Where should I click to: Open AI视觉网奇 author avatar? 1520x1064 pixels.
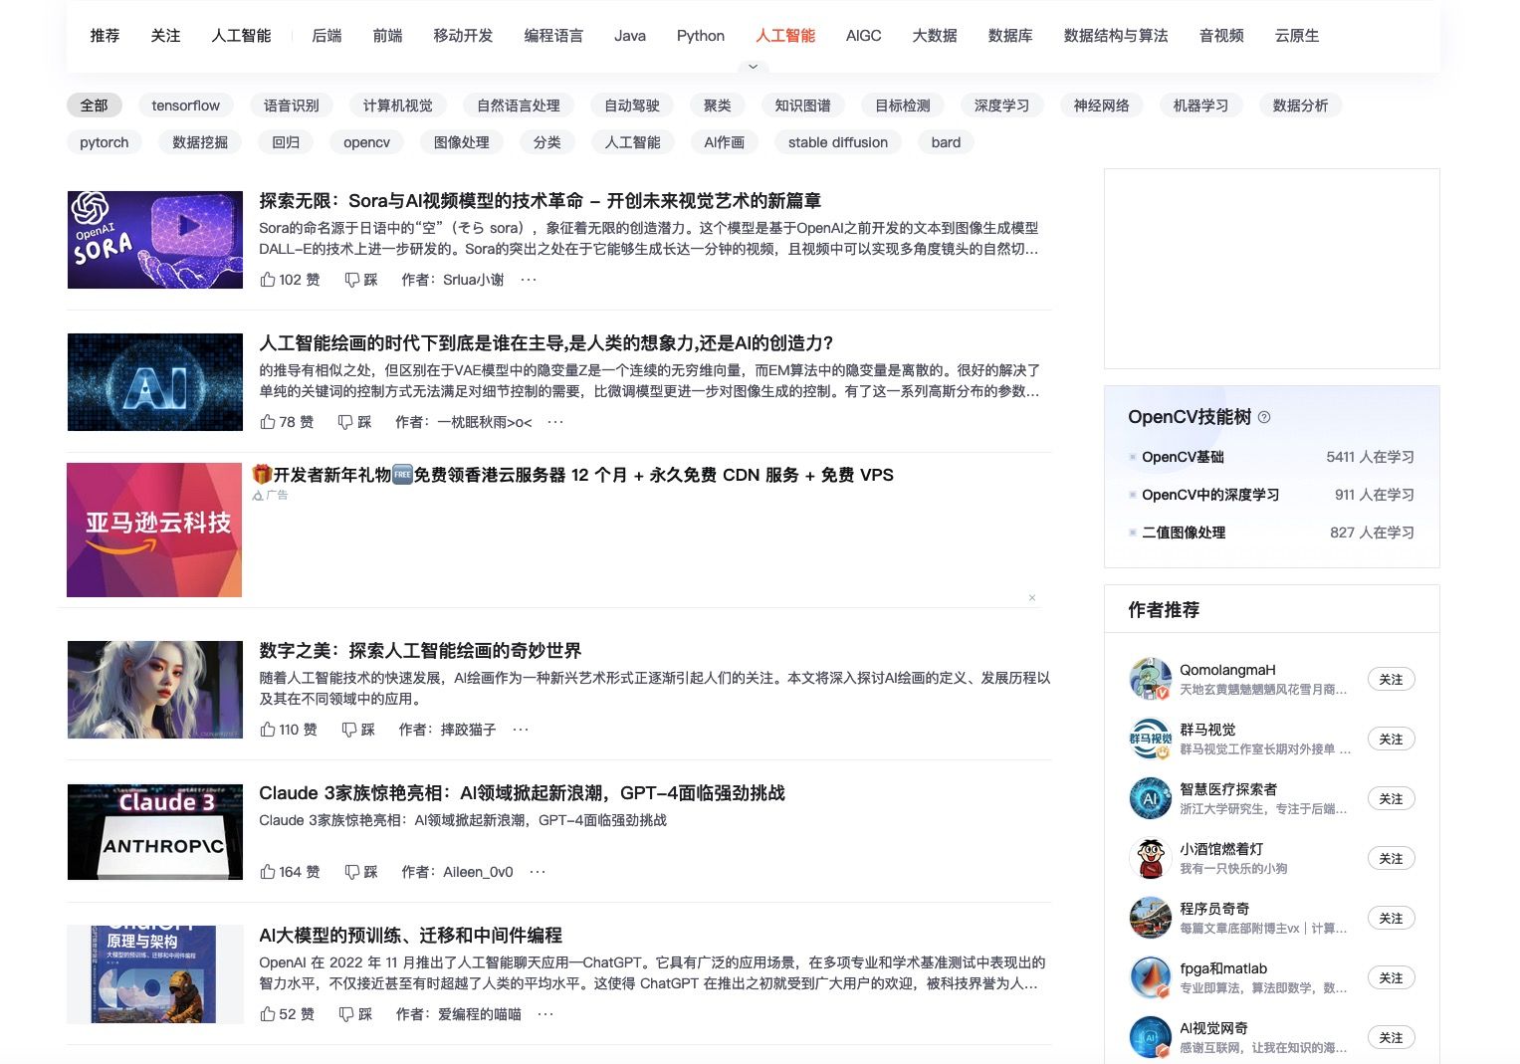(x=1150, y=1037)
